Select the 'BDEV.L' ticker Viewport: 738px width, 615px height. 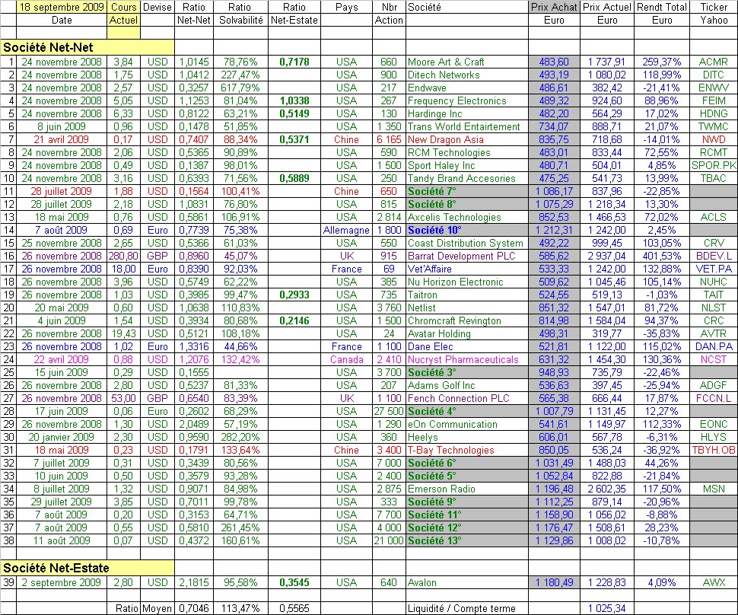(x=714, y=257)
